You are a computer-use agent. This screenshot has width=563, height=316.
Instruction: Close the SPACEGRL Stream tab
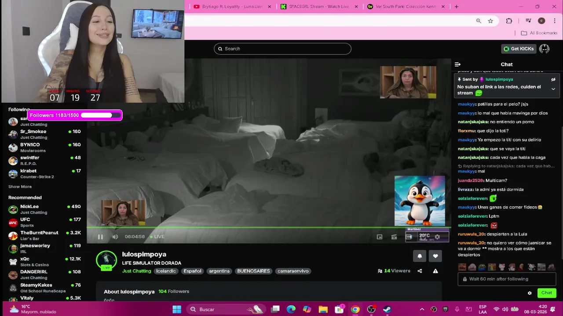click(x=356, y=7)
